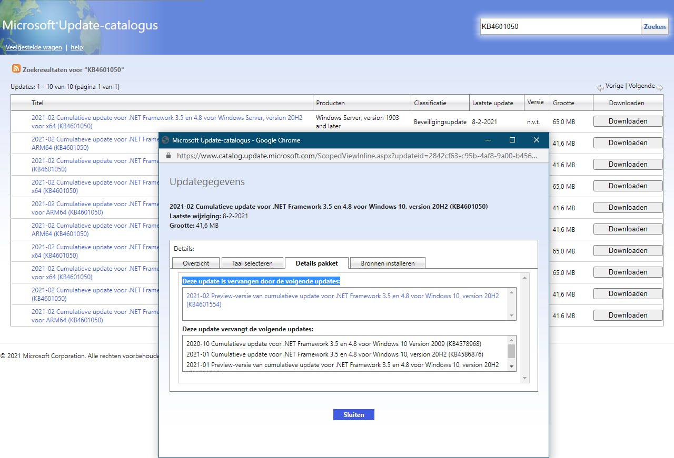
Task: Close the Microsoft Update-catalogus popup window
Action: tap(537, 140)
